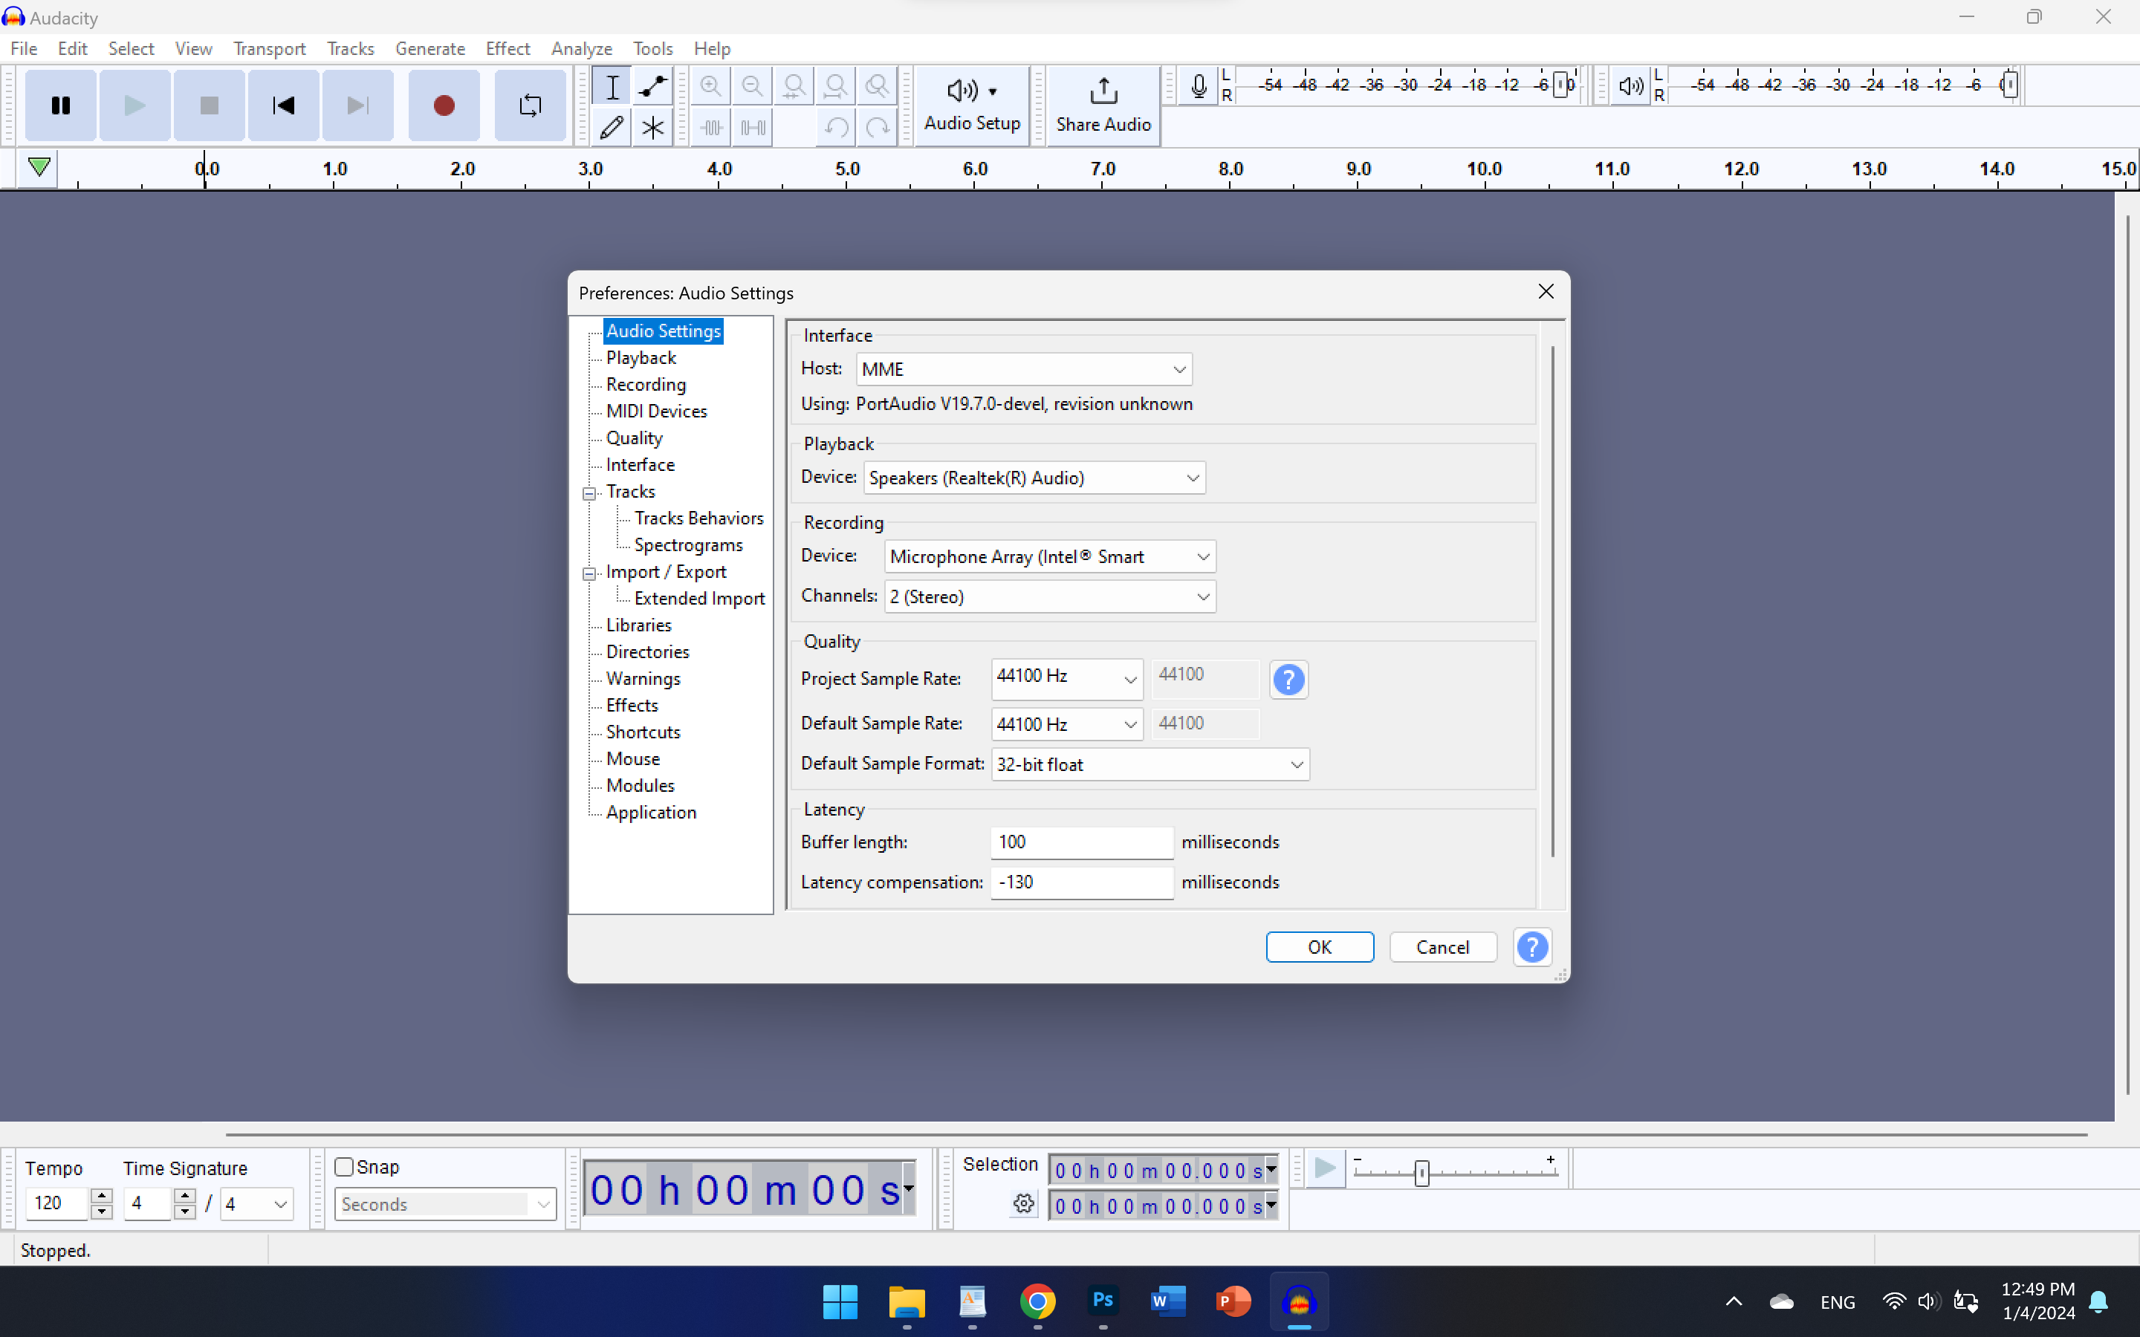Image resolution: width=2140 pixels, height=1337 pixels.
Task: Click Trim audio outside selection icon
Action: click(711, 127)
